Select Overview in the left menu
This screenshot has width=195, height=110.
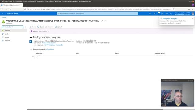(x=13, y=31)
